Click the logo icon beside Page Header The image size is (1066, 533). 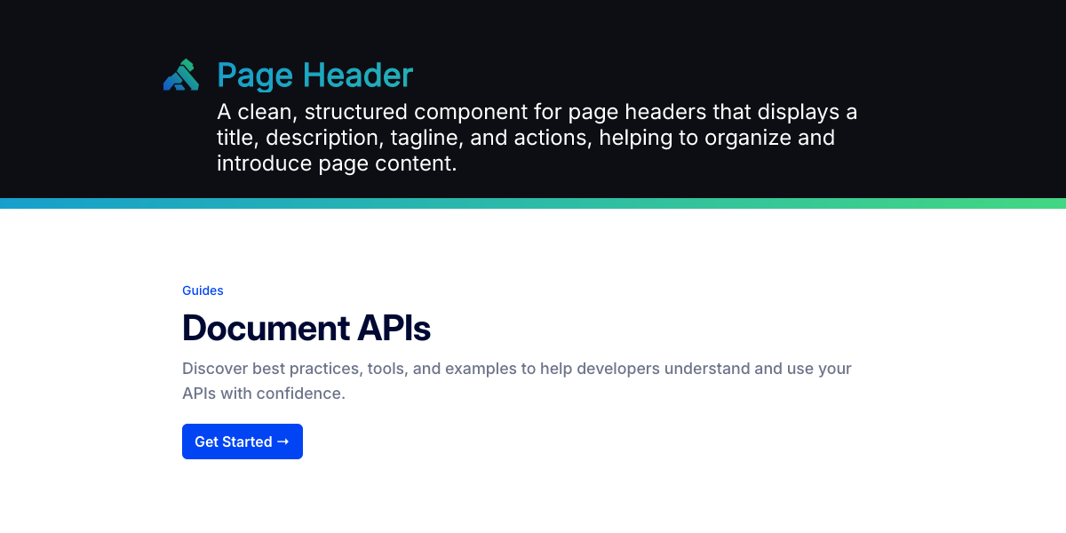click(x=181, y=75)
